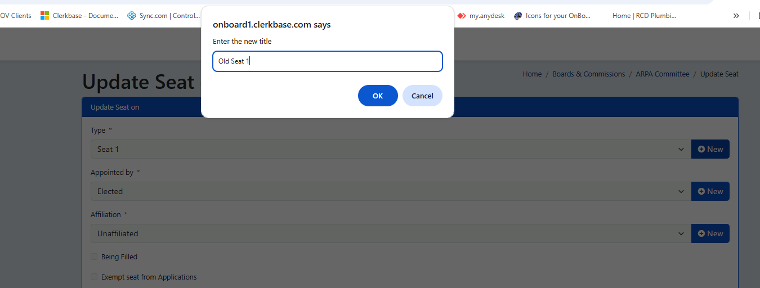Open Icons for your OnBoard bookmark

[552, 16]
